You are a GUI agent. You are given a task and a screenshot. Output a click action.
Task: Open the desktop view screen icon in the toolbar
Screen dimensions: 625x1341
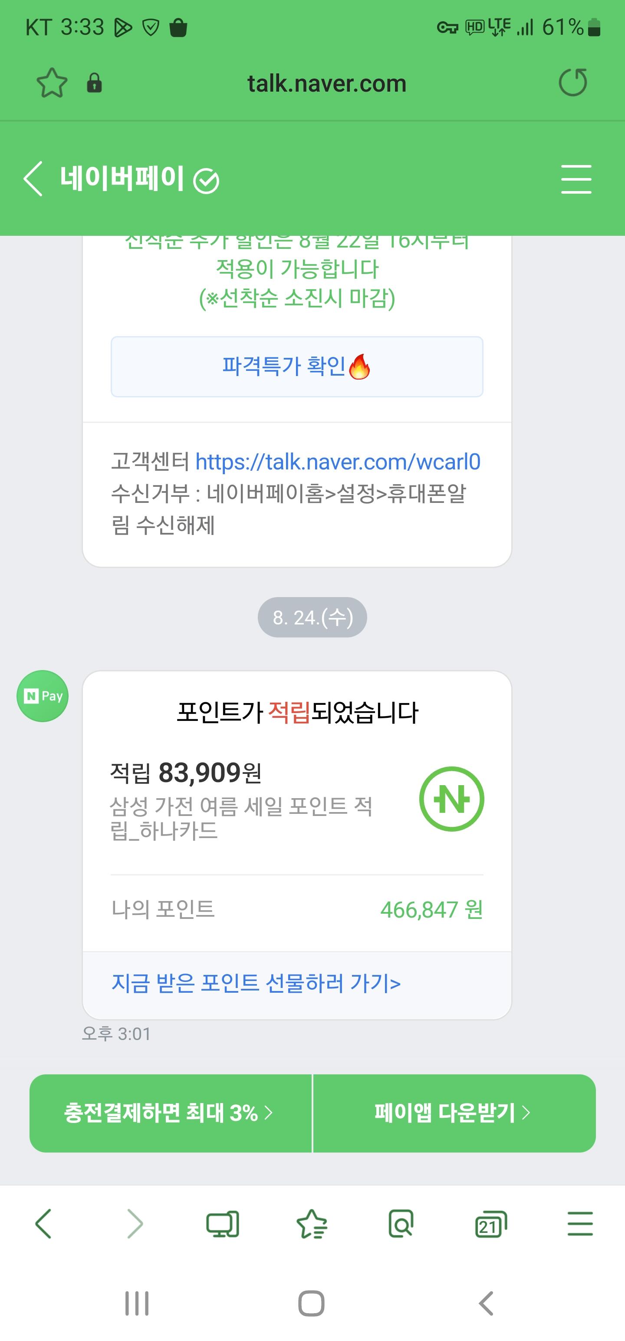[x=223, y=1223]
